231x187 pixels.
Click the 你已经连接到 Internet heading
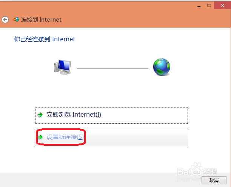[45, 39]
